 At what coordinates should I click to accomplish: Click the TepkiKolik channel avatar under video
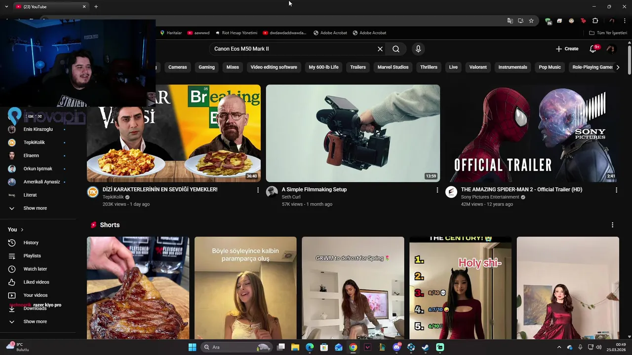click(x=93, y=192)
